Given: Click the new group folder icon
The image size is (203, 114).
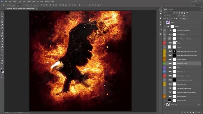Looking at the screenshot, I should tap(193, 112).
